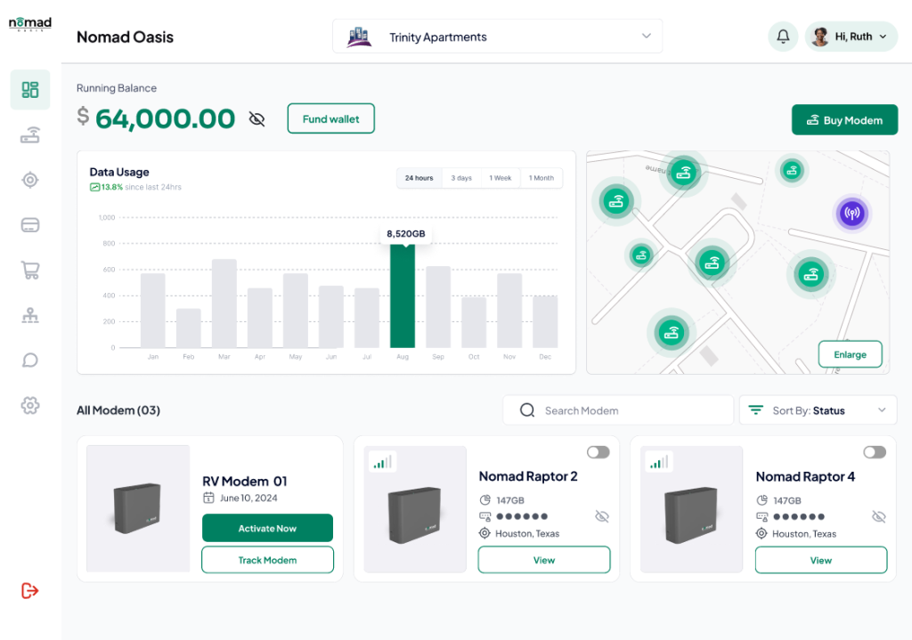Click the Trinity Apartments building icon
The height and width of the screenshot is (640, 912).
tap(359, 36)
